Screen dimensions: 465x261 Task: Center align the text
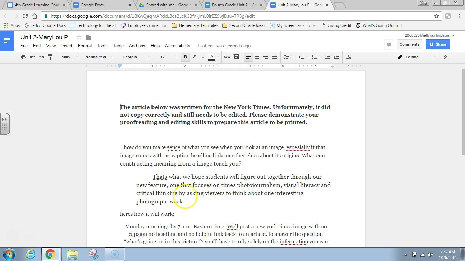coord(257,57)
